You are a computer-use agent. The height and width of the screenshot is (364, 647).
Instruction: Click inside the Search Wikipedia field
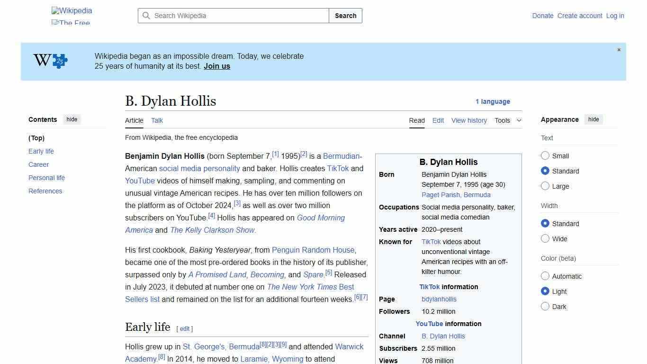tap(232, 16)
